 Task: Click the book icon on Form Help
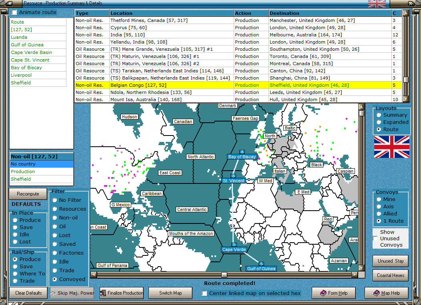pyautogui.click(x=323, y=293)
